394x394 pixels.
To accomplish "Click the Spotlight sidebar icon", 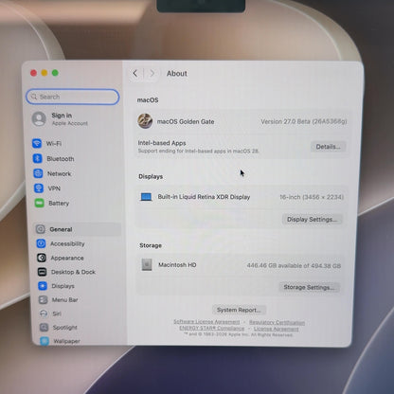I will [x=45, y=327].
